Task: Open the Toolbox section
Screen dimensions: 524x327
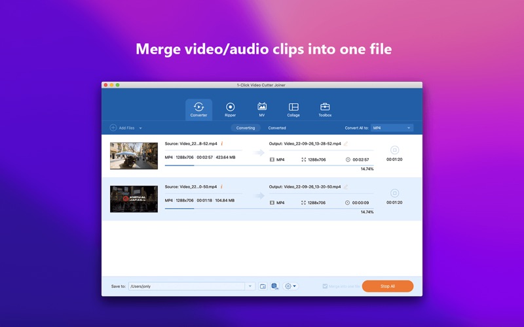Action: [x=325, y=109]
